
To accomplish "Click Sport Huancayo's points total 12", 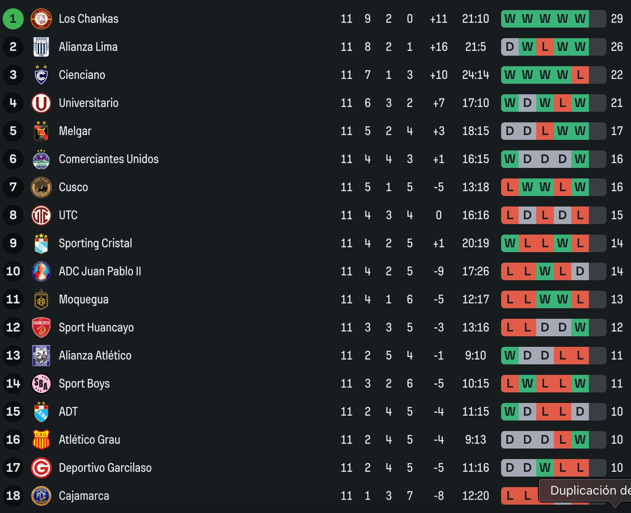I will (x=617, y=327).
